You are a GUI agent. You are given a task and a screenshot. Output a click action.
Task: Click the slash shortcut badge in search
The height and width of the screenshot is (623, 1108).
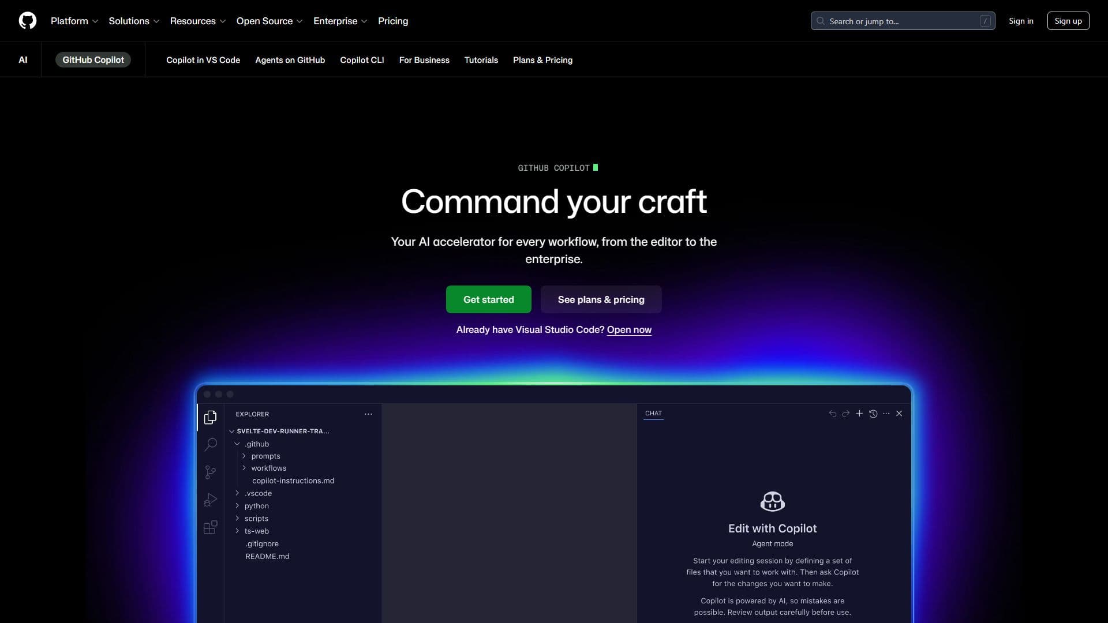pyautogui.click(x=985, y=21)
